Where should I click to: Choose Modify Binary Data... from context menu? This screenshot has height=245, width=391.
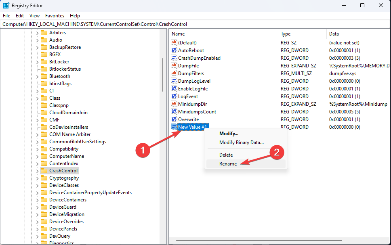pos(246,142)
